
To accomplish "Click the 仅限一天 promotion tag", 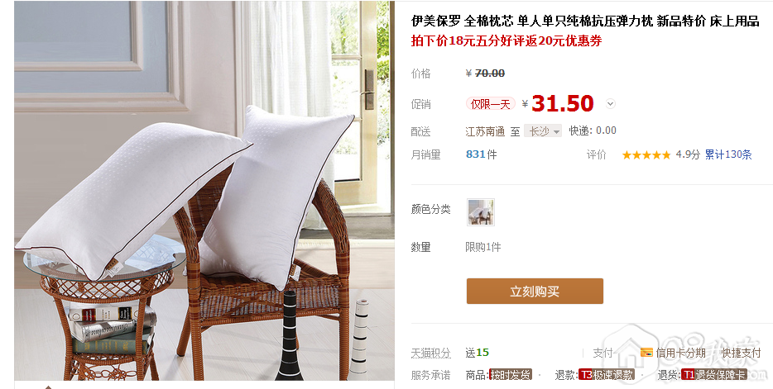I will click(490, 104).
